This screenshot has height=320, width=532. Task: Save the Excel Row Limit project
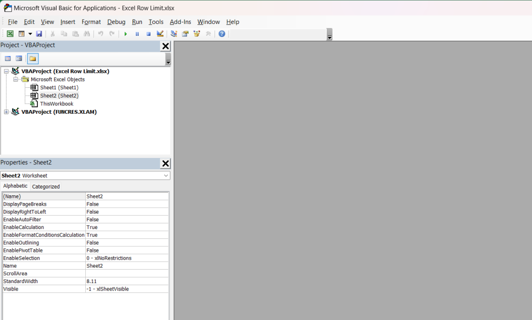39,33
